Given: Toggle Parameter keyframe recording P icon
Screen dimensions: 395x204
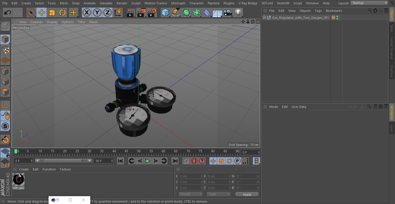Looking at the screenshot, I should [237, 161].
